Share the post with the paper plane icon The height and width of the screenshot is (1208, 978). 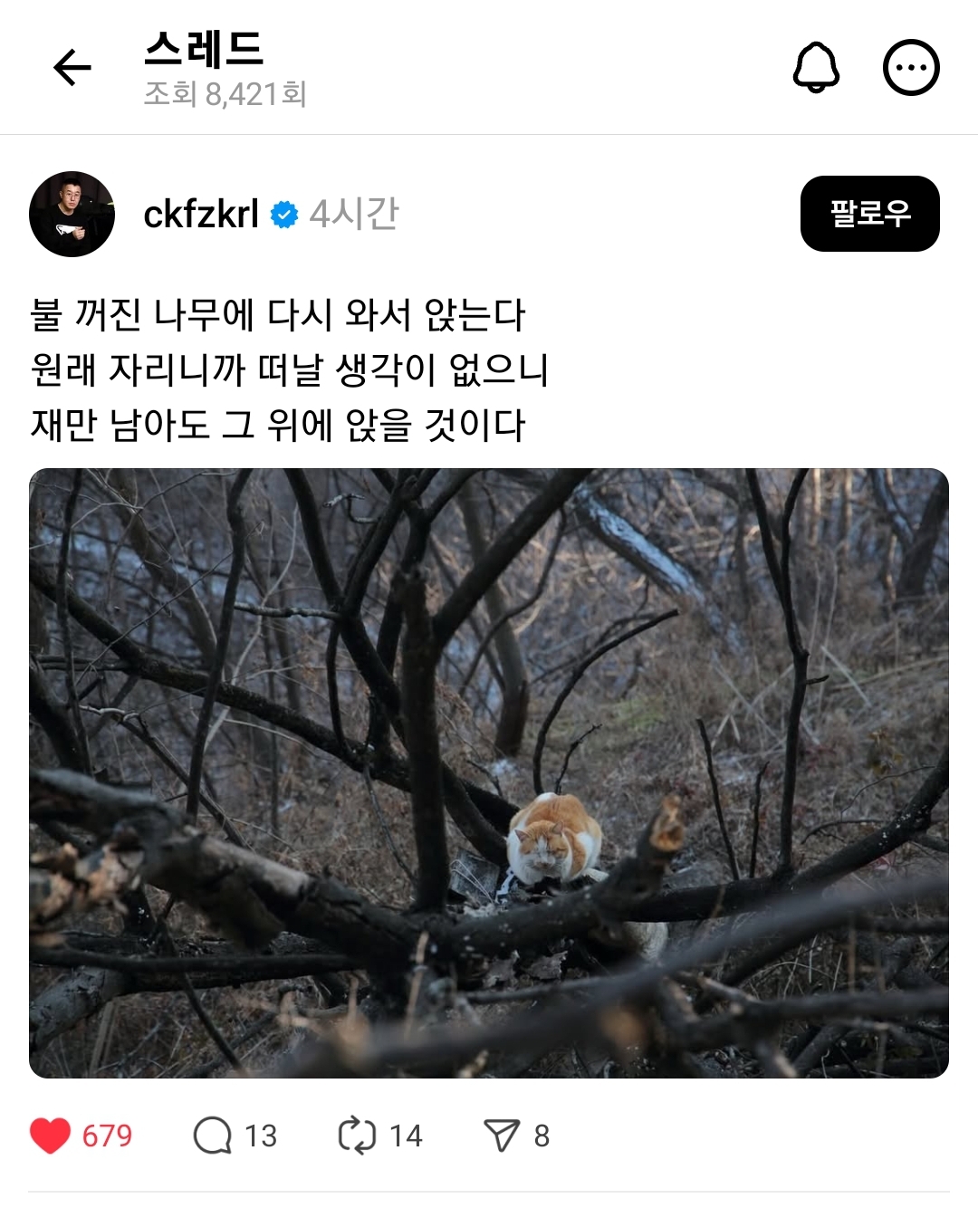tap(502, 1136)
